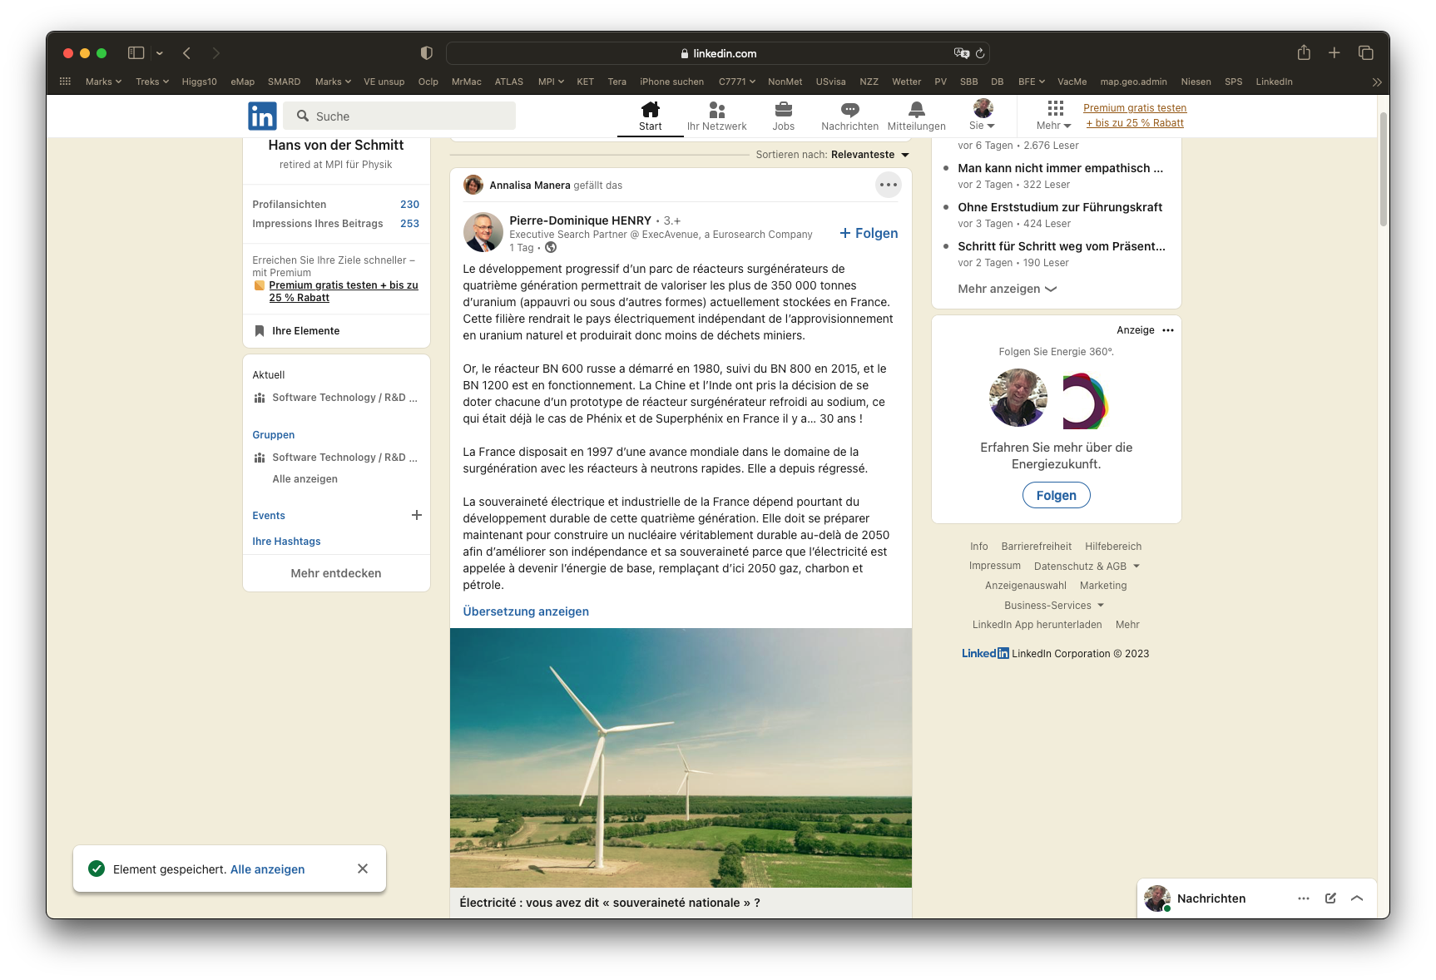The image size is (1436, 980).
Task: Open the bookmarks grid icon
Action: (x=65, y=82)
